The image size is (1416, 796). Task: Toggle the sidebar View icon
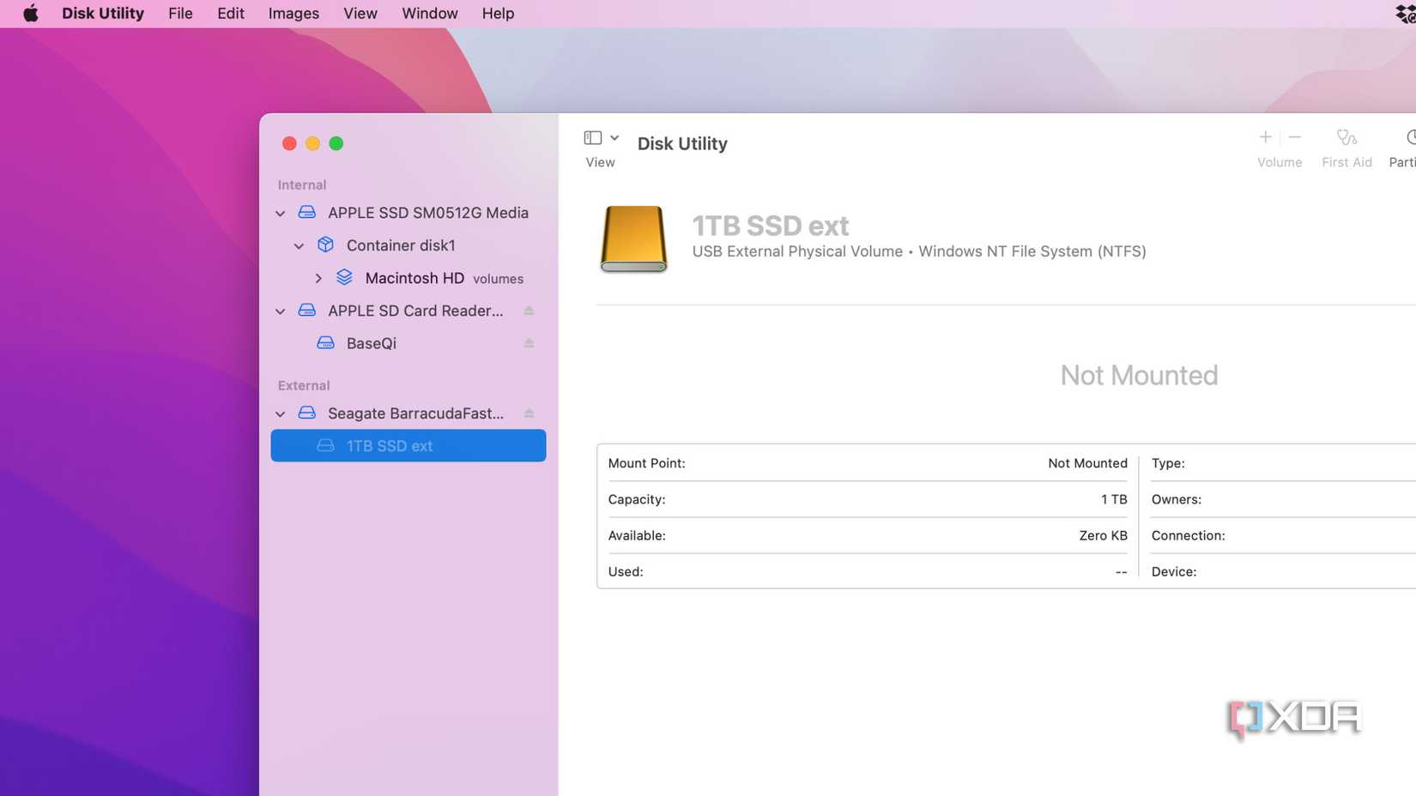[593, 137]
